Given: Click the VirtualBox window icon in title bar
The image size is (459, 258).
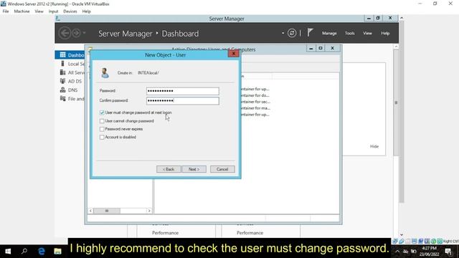Looking at the screenshot, I should 3,4.
